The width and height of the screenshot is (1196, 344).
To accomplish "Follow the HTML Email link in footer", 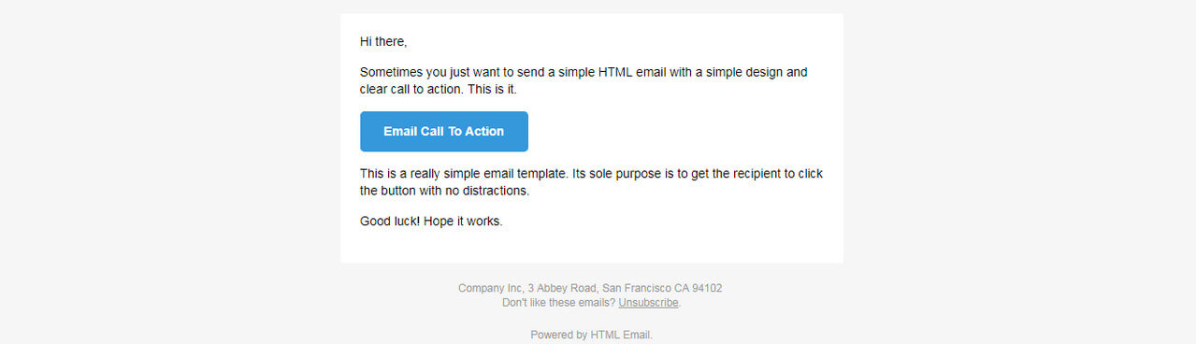I will 620,335.
